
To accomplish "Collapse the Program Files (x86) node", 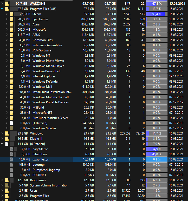I will (x=2, y=9).
